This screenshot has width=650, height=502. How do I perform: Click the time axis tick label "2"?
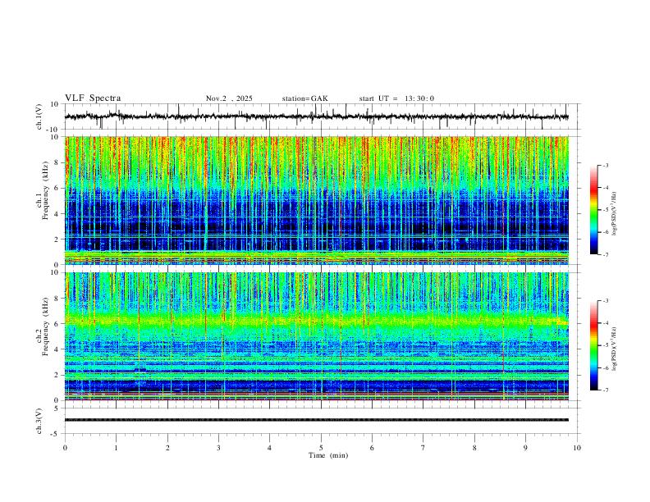coord(167,448)
